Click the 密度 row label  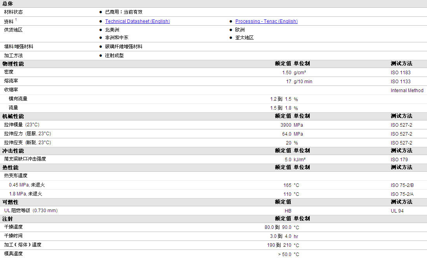tap(9, 72)
